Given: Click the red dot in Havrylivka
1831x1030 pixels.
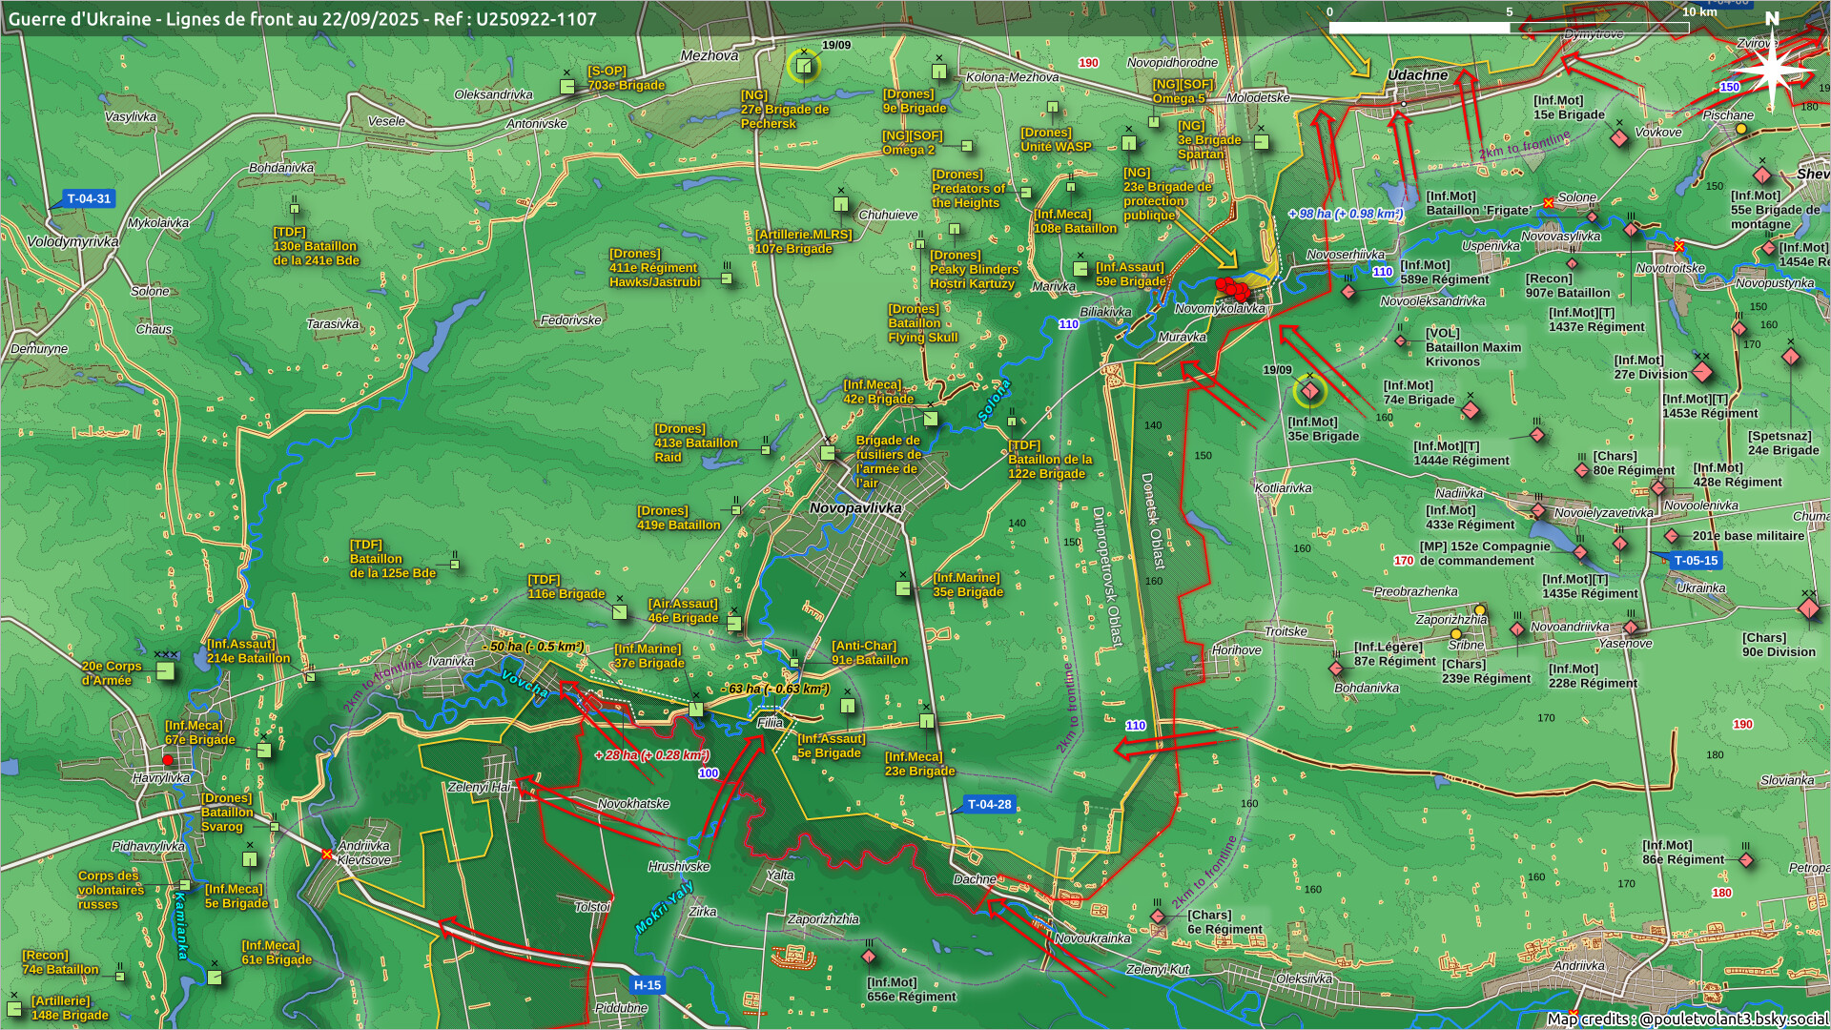Looking at the screenshot, I should [x=169, y=760].
